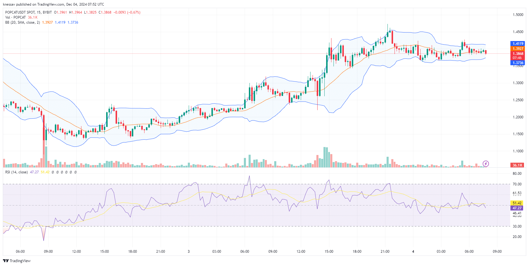Click the BB (20, SMA, close, 2) legend

pos(22,22)
